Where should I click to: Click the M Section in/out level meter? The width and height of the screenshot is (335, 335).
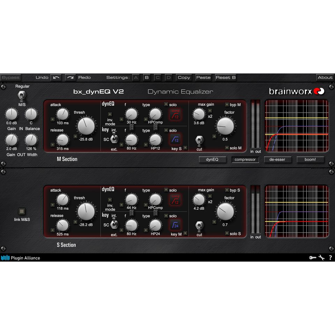click(255, 124)
